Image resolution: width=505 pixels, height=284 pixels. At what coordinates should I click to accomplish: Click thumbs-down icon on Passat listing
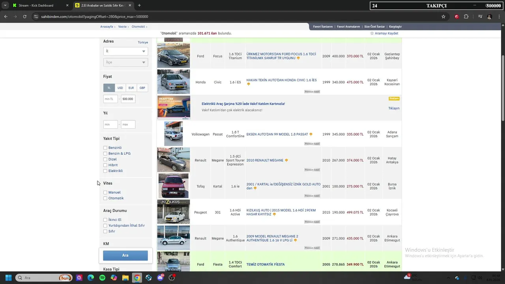click(x=311, y=135)
